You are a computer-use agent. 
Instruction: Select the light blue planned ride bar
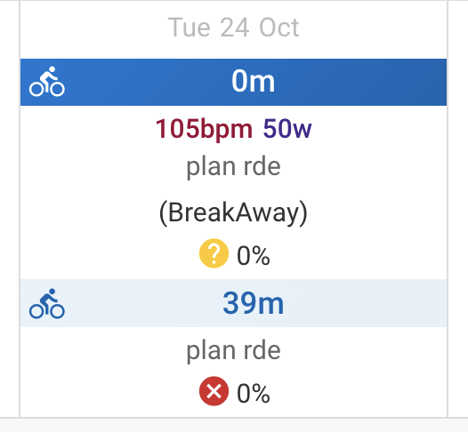click(x=233, y=303)
